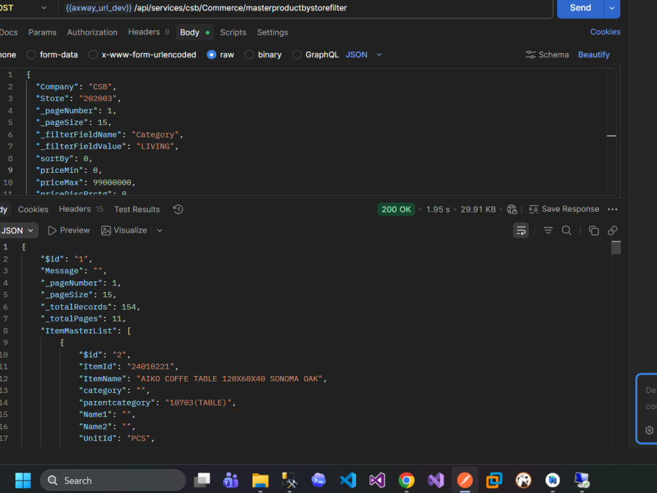657x493 pixels.
Task: Click the response link icon
Action: (612, 230)
